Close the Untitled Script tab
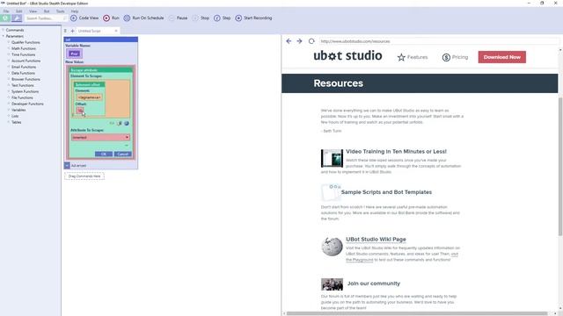The image size is (563, 316). point(116,31)
